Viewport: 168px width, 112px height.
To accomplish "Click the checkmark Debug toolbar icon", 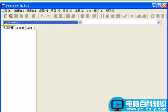I will [125, 16].
